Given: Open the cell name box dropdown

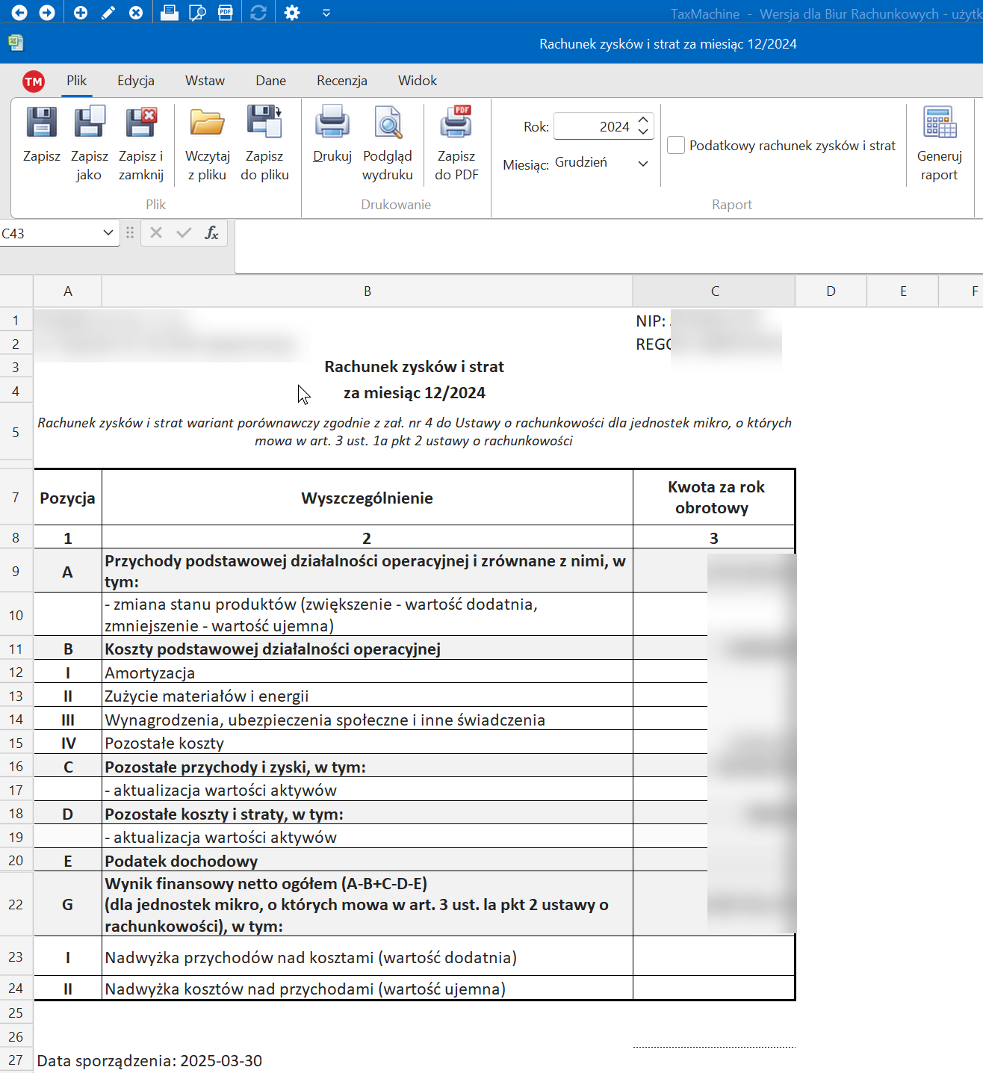Looking at the screenshot, I should pos(108,233).
